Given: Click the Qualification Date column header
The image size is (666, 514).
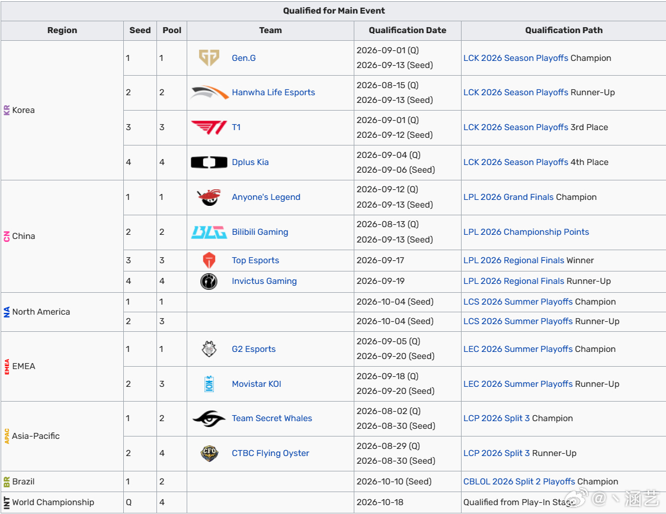Looking at the screenshot, I should pyautogui.click(x=407, y=30).
